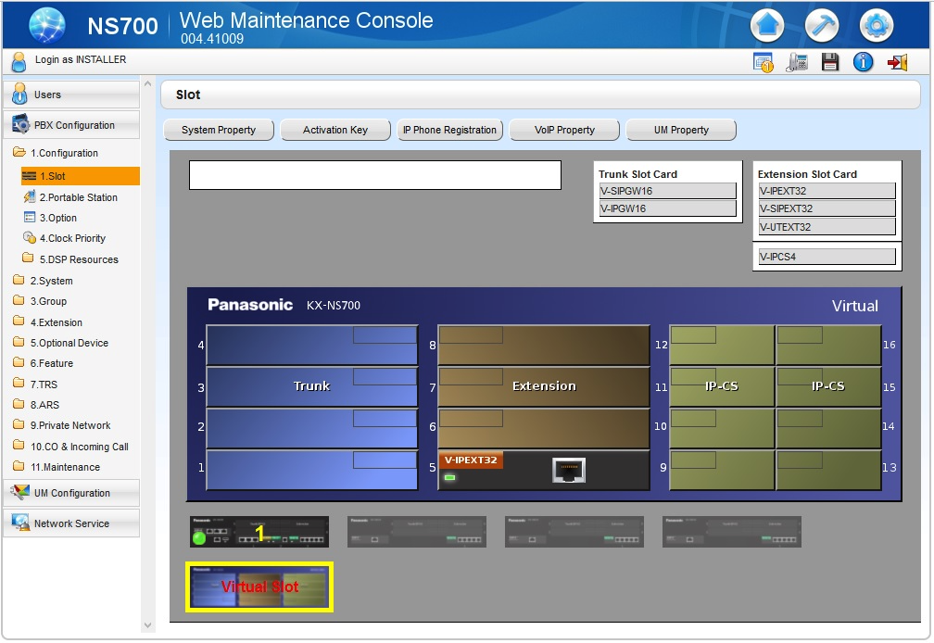Click the Clock Priority clock icon
This screenshot has height=643, width=934.
click(30, 237)
